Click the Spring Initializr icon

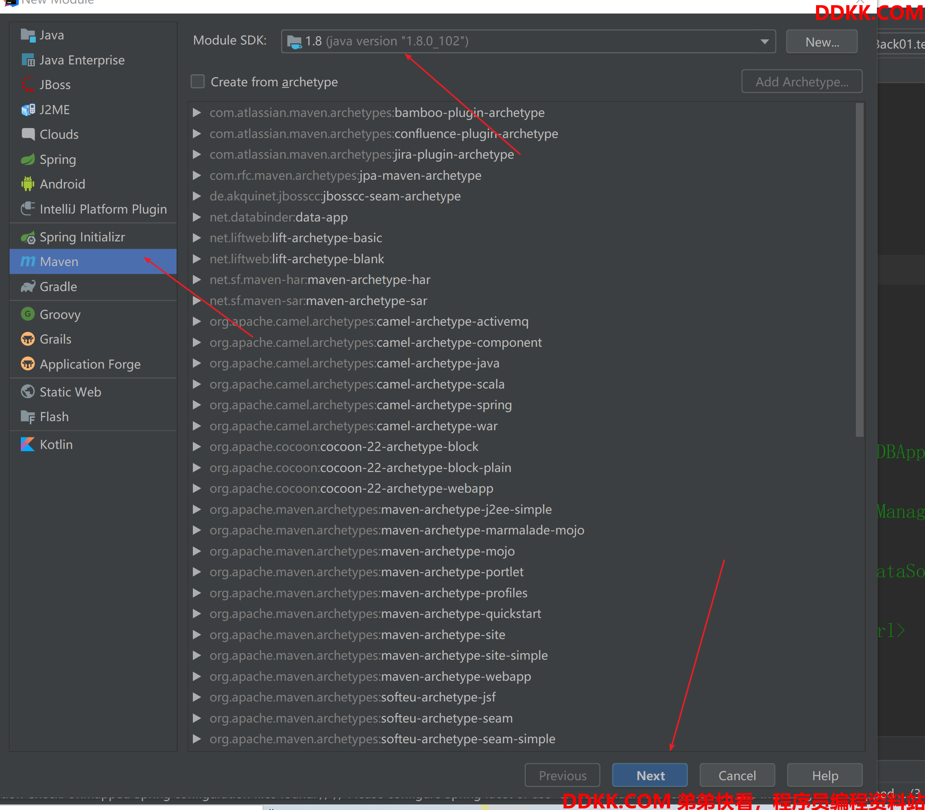point(28,237)
